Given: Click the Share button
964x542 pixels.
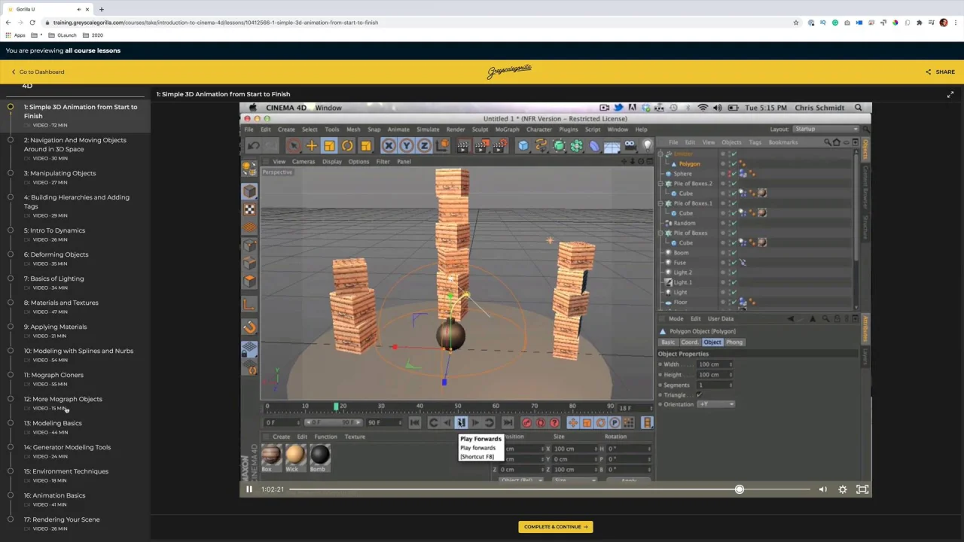Looking at the screenshot, I should (941, 72).
